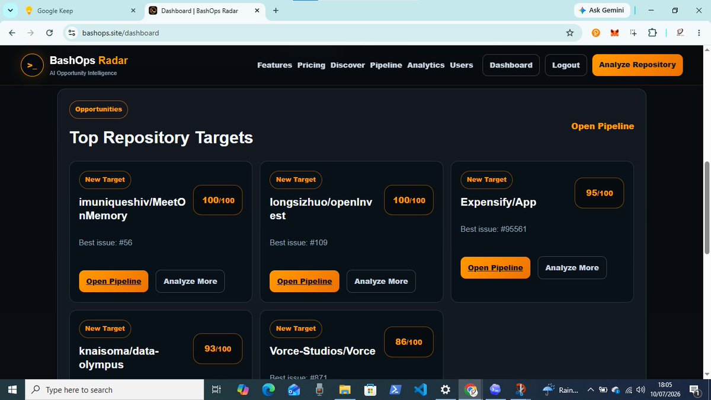711x400 pixels.
Task: Click Best issue: #109 text
Action: tap(299, 242)
